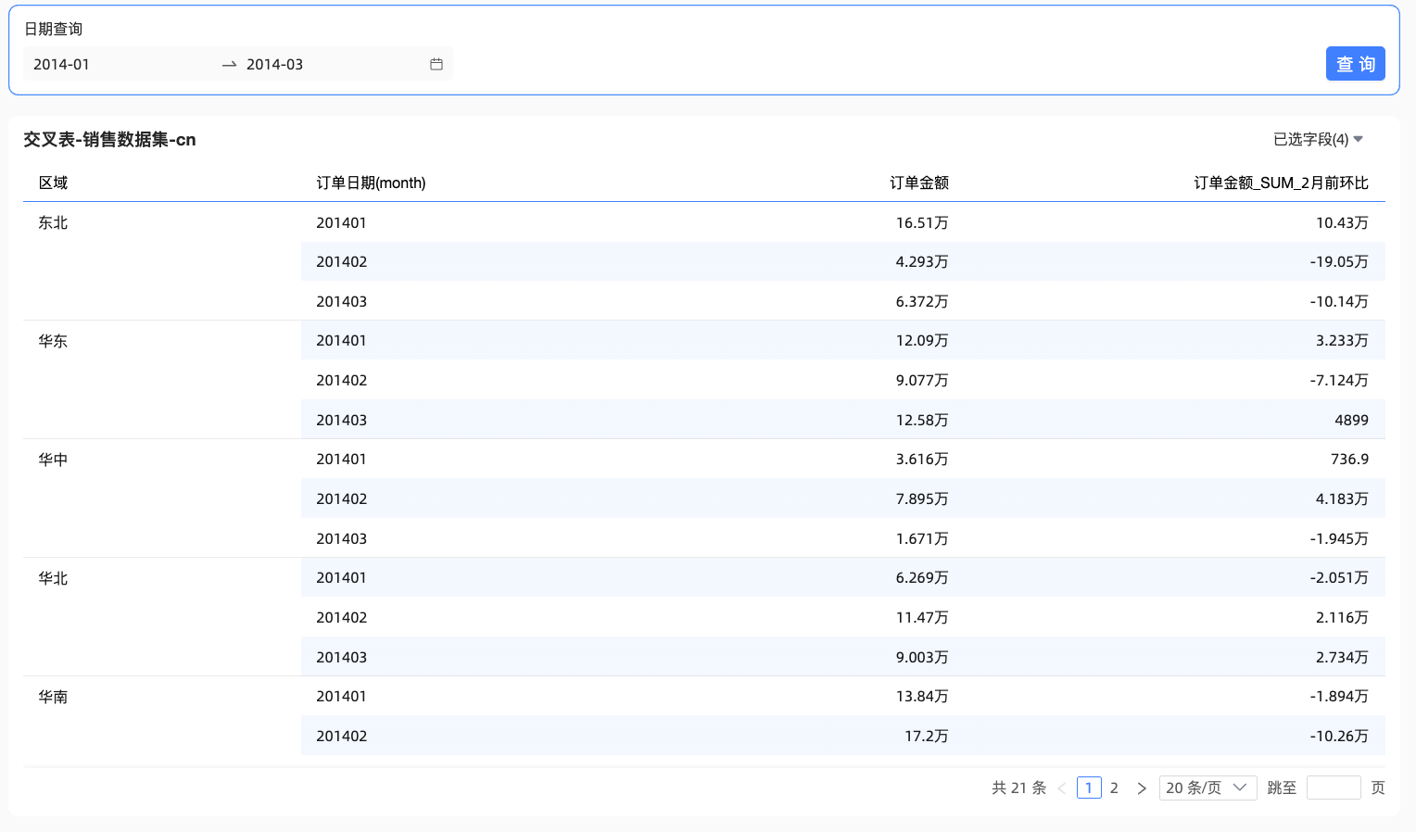Click order amount 3.616万

click(x=922, y=459)
